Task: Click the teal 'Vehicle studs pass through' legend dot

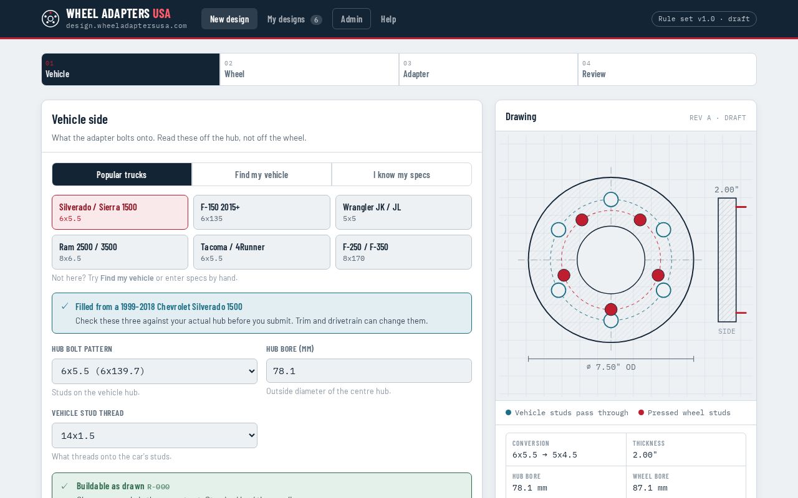Action: [x=508, y=412]
